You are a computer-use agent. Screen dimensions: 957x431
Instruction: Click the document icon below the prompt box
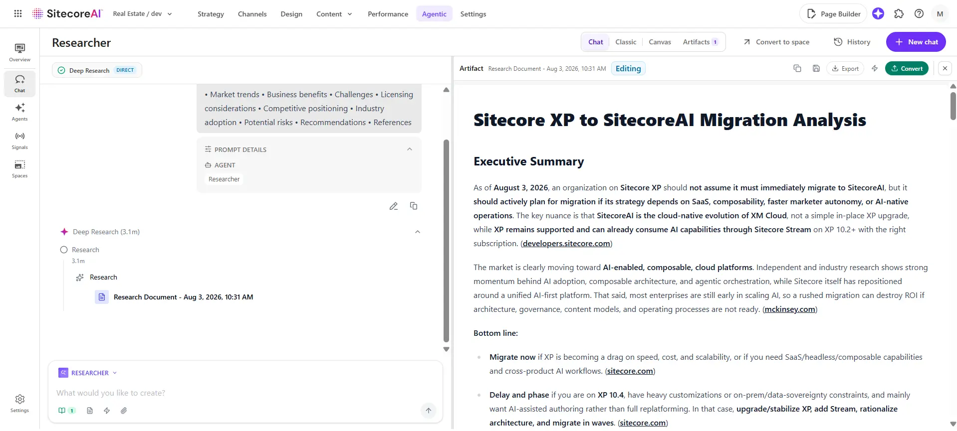point(90,411)
